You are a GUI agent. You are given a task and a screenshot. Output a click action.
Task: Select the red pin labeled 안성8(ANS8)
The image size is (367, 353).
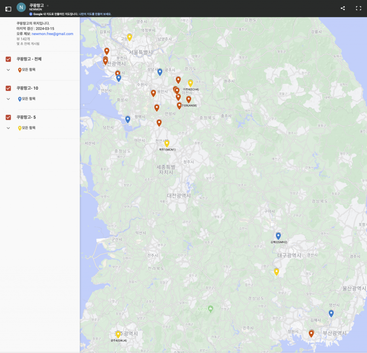coord(179,105)
